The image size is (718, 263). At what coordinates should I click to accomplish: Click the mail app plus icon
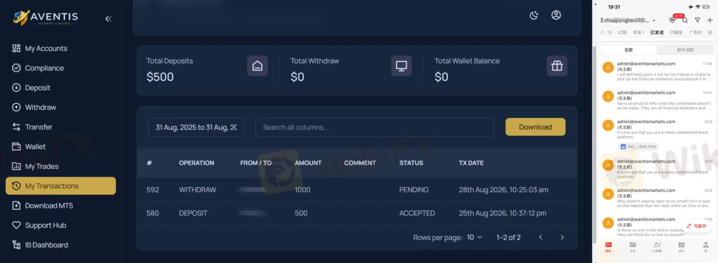click(710, 20)
